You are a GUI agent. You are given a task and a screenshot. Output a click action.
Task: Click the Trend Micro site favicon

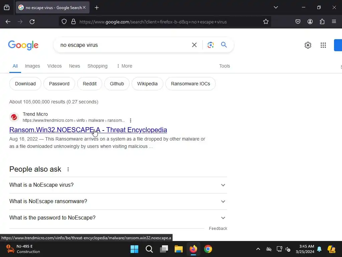[x=14, y=117]
